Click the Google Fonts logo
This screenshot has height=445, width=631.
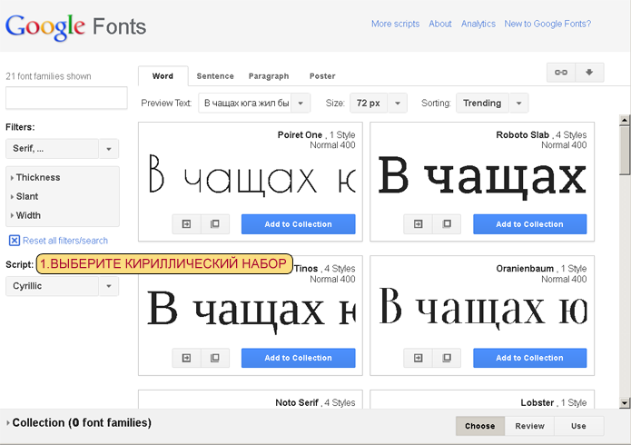click(75, 26)
